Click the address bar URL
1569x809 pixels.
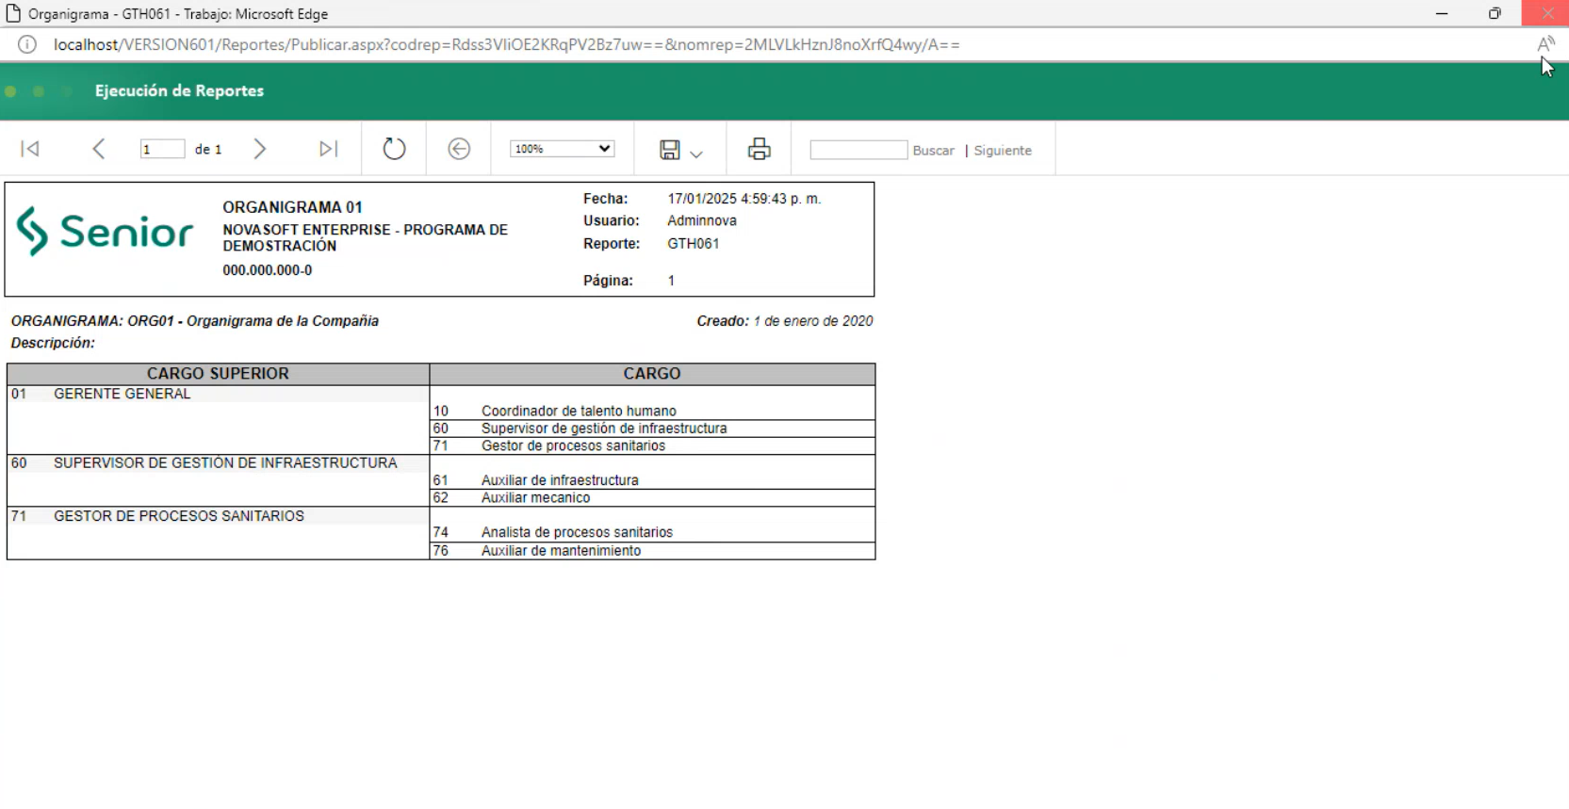(x=507, y=44)
